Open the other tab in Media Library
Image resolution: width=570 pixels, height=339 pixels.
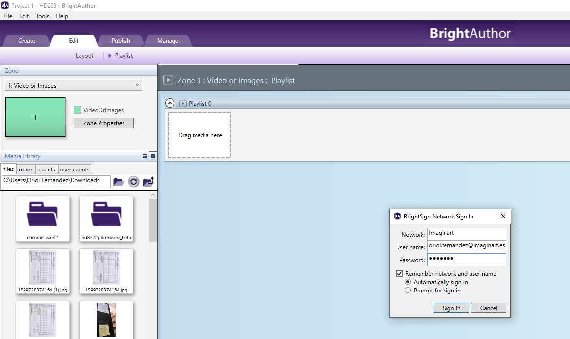pos(25,169)
